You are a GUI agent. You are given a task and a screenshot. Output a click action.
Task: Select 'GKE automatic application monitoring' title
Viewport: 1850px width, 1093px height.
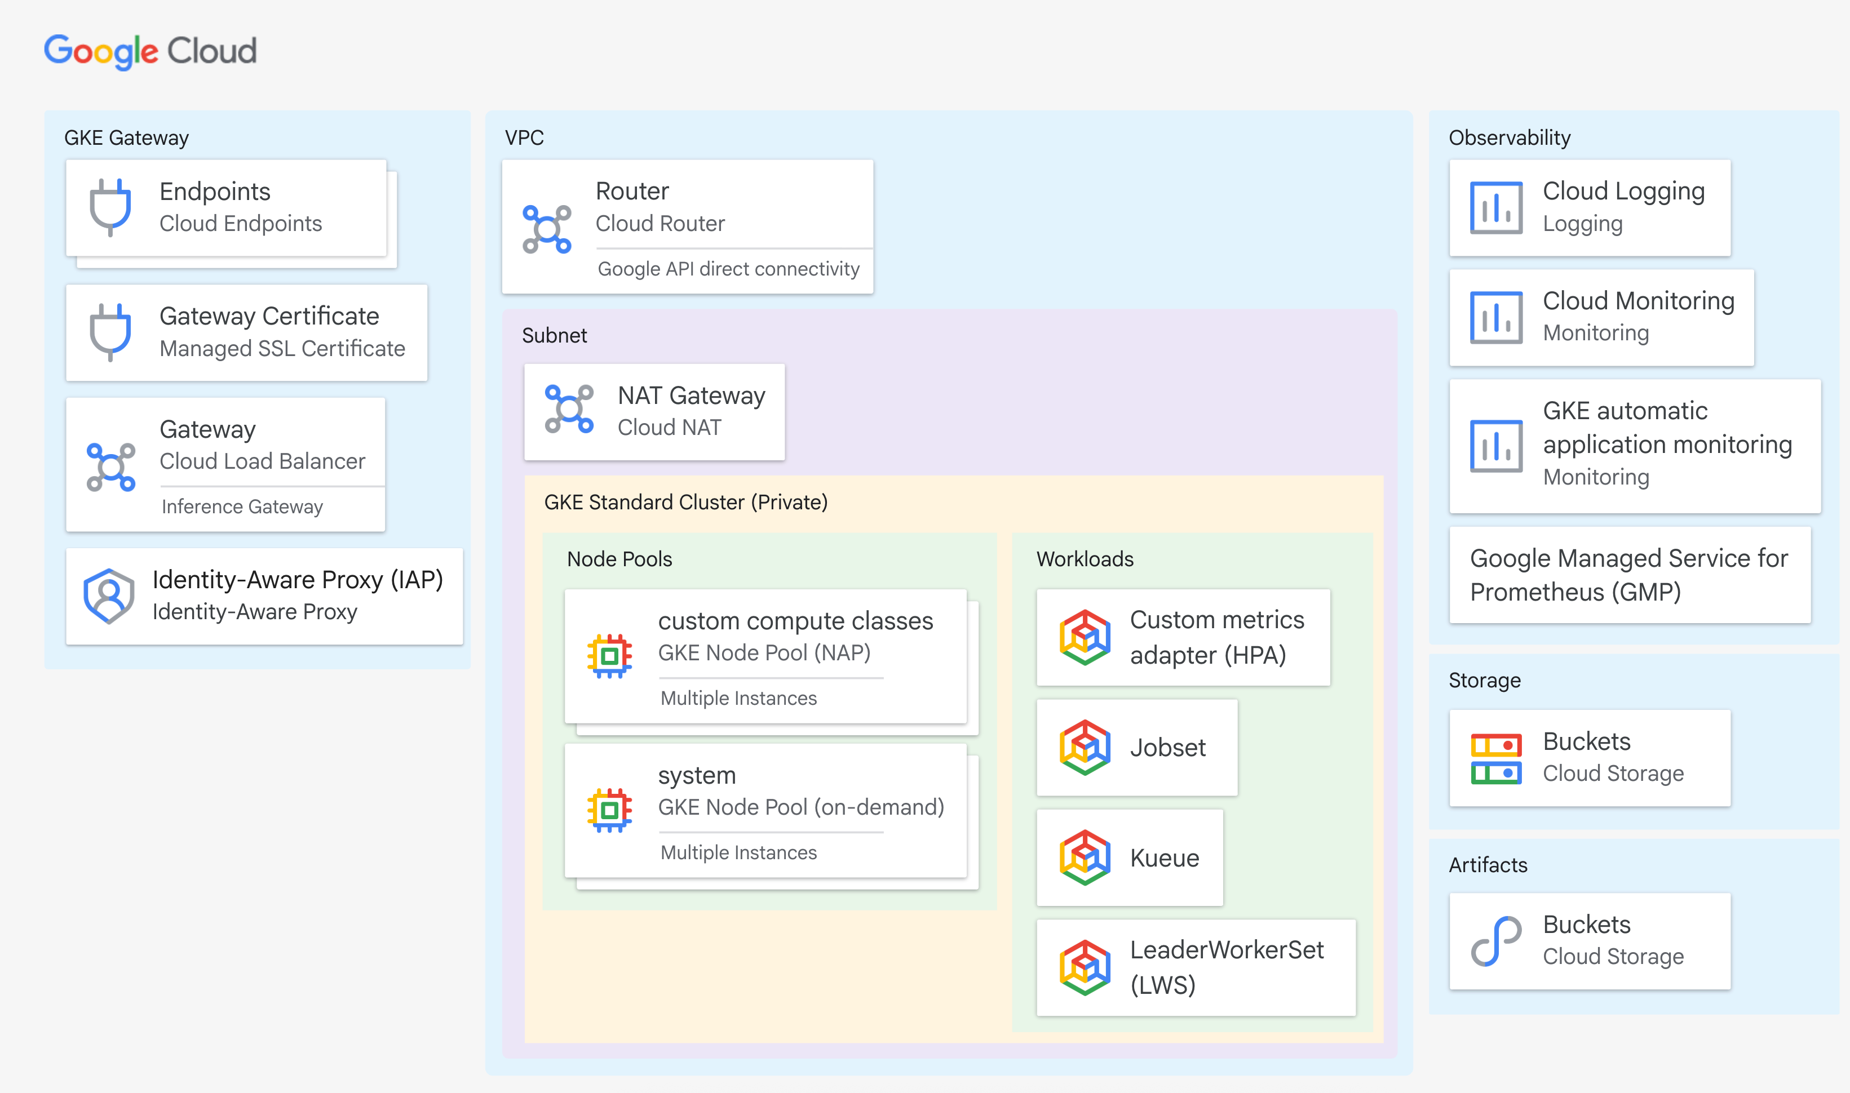tap(1667, 427)
